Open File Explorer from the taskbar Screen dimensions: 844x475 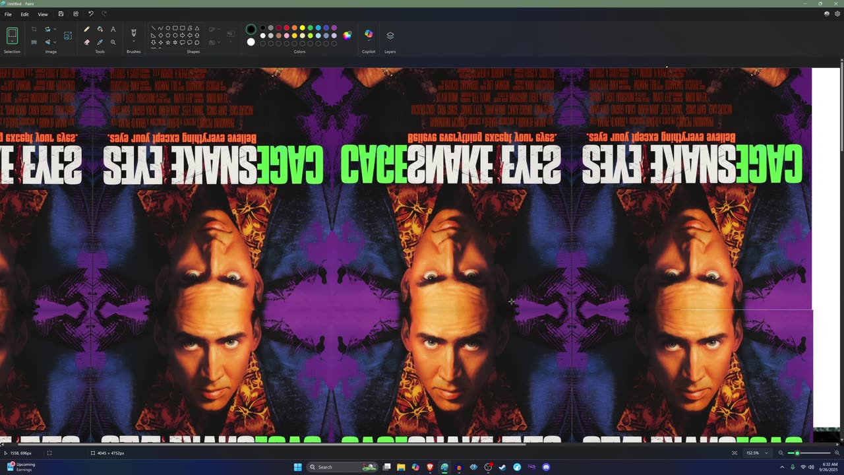tap(401, 467)
